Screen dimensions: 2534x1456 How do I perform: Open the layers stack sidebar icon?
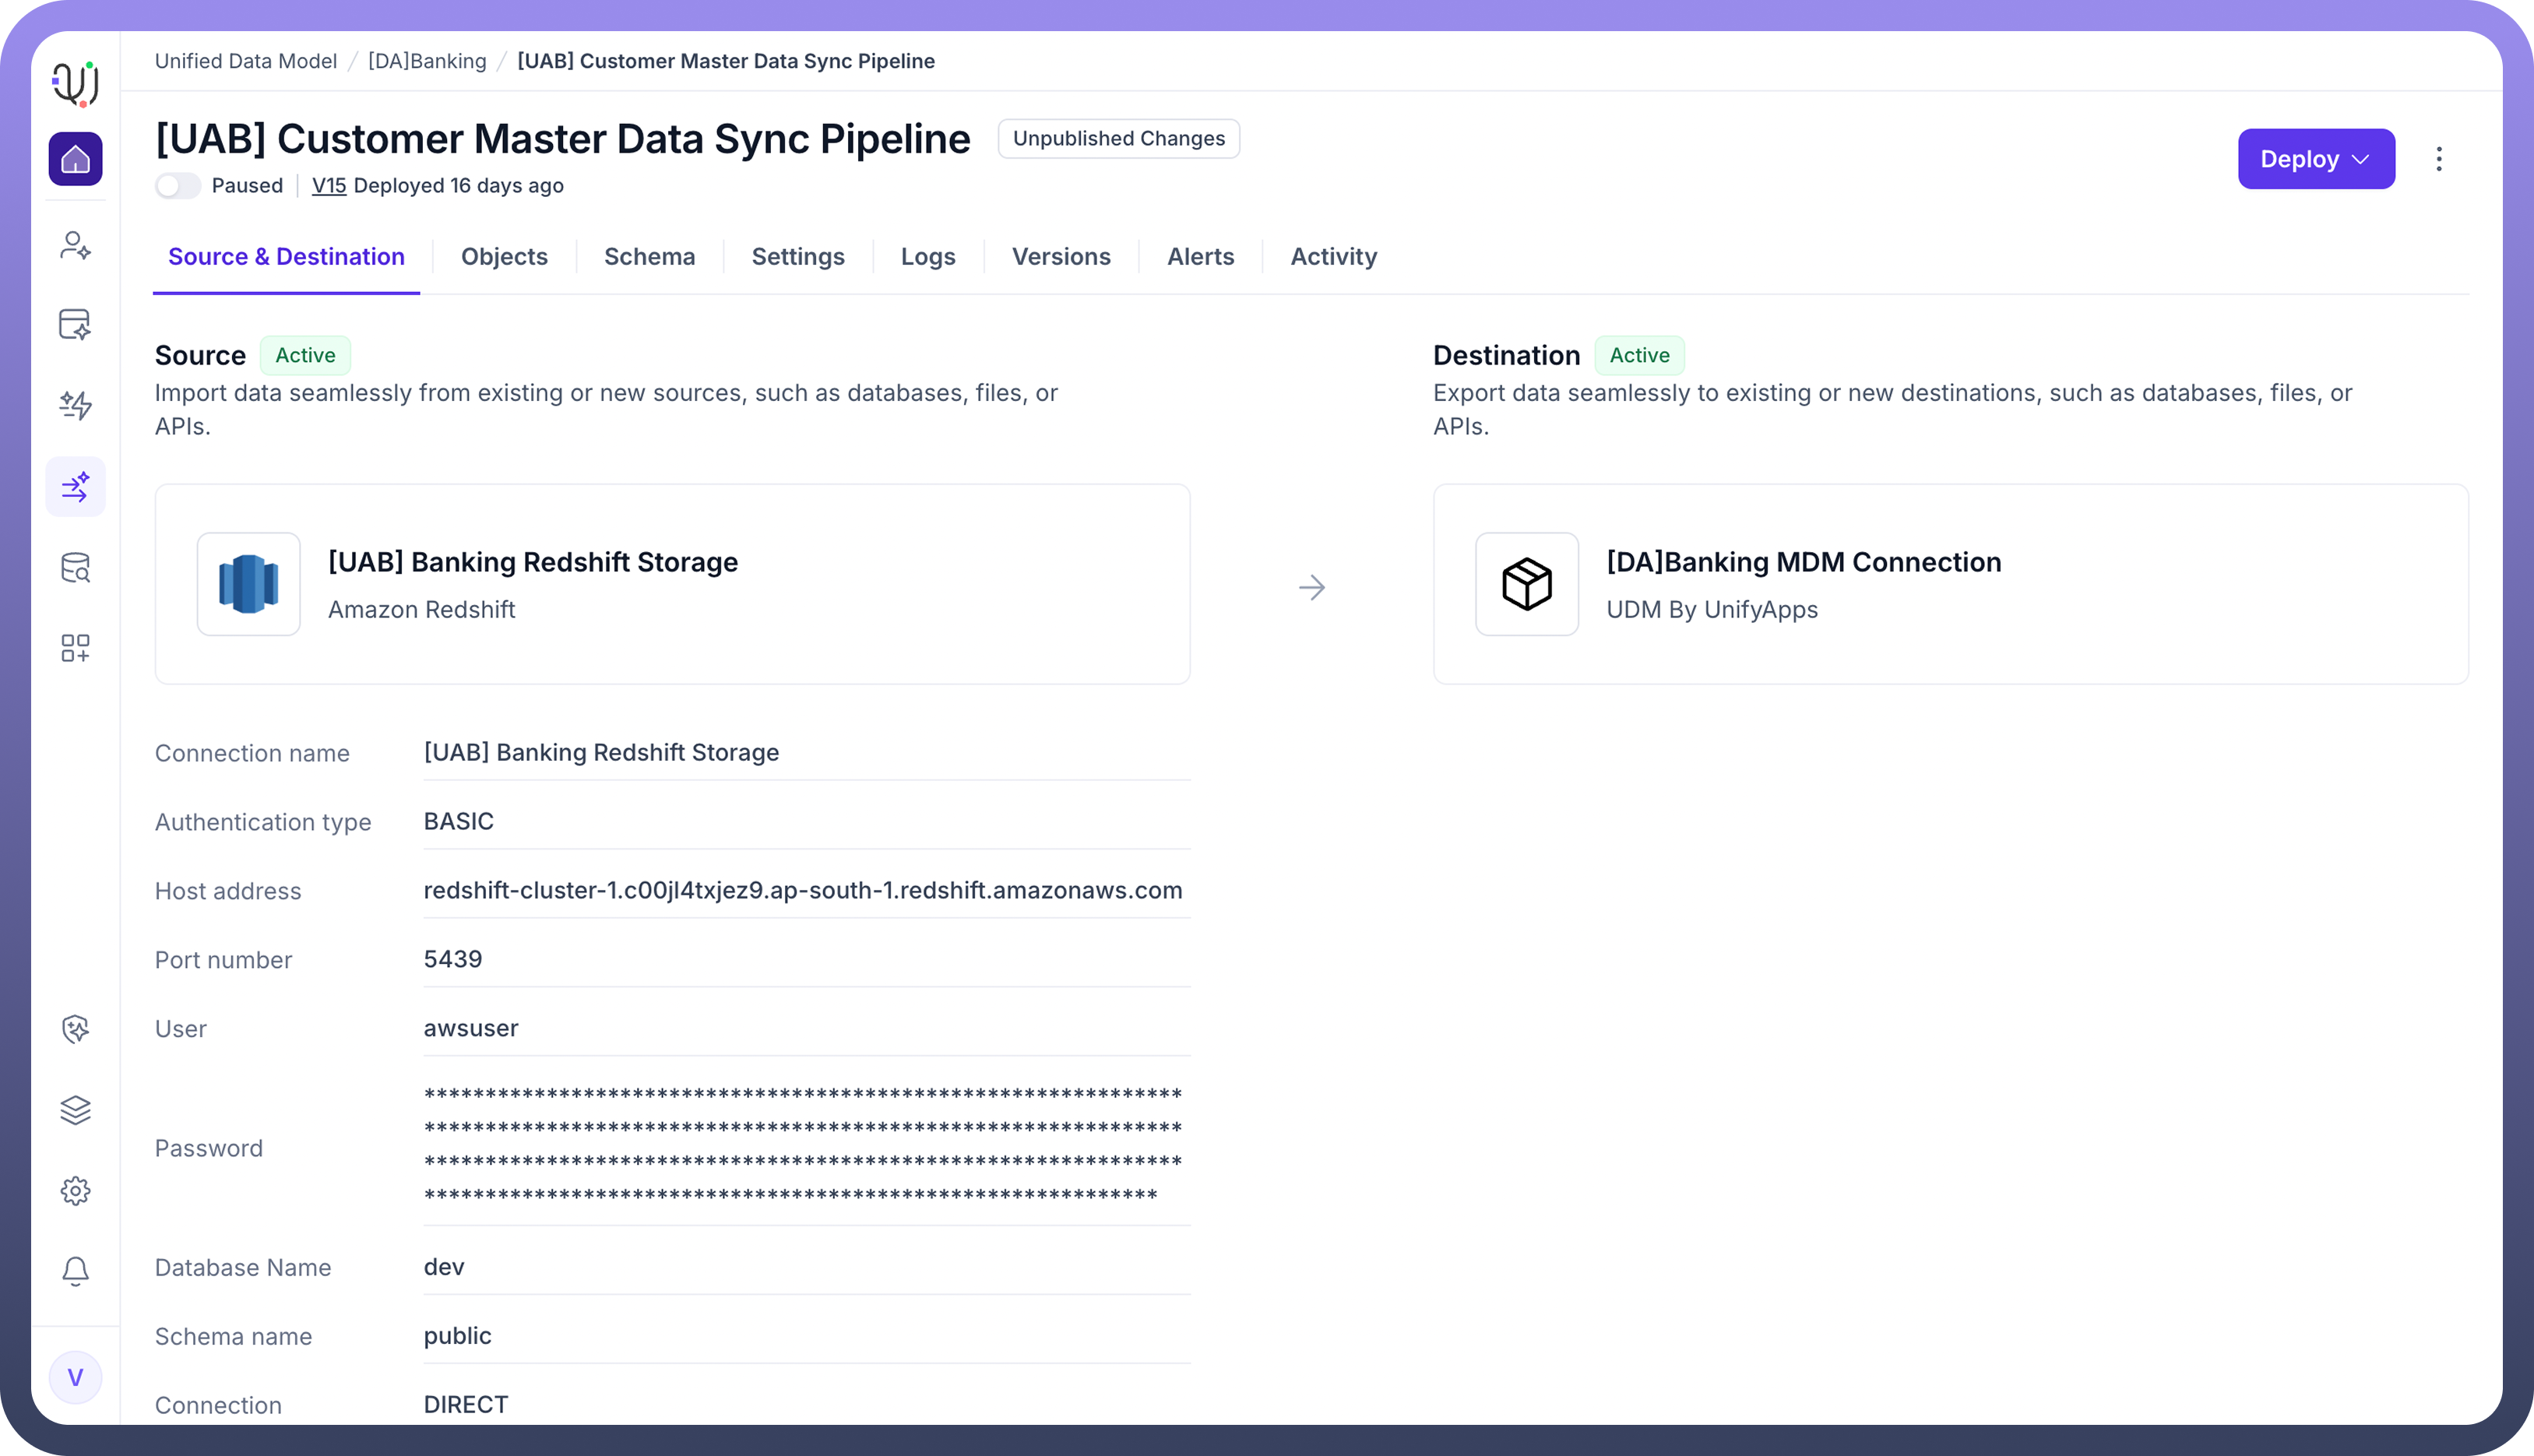tap(75, 1110)
